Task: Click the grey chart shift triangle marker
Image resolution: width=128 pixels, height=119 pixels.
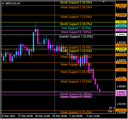Action: pyautogui.click(x=104, y=2)
